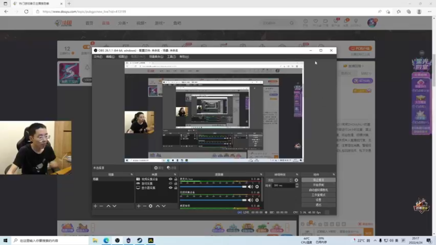Toggle lock on display capture source
The image size is (436, 245).
point(175,188)
